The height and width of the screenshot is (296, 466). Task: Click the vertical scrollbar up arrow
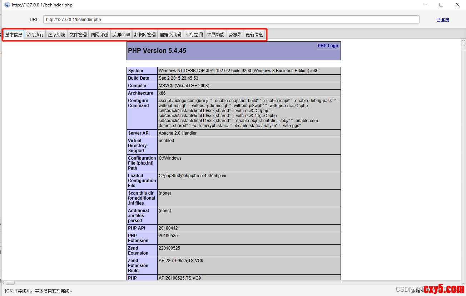(x=463, y=41)
